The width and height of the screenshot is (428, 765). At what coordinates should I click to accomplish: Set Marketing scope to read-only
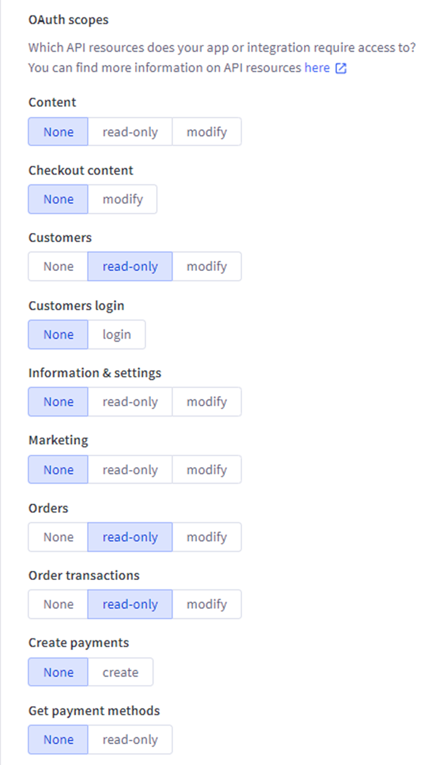click(x=130, y=469)
